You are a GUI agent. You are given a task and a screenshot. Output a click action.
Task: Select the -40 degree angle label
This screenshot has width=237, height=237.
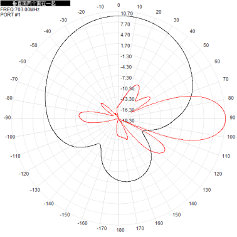point(47,31)
